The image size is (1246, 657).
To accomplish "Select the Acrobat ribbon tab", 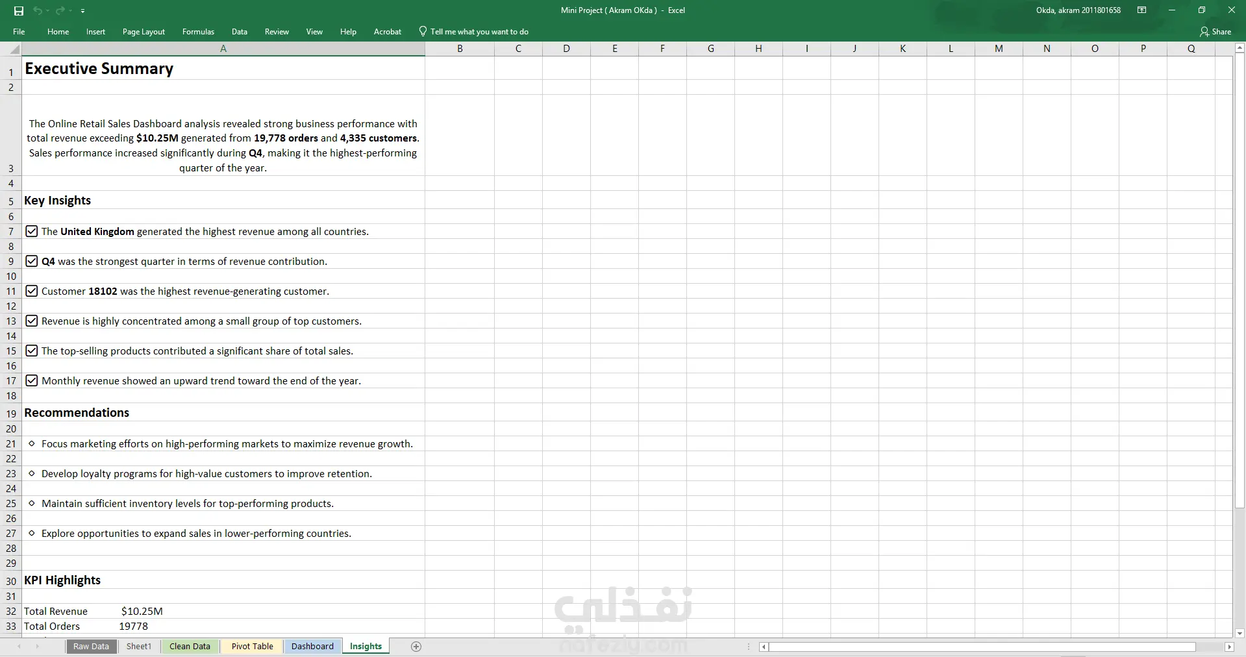I will pos(388,31).
